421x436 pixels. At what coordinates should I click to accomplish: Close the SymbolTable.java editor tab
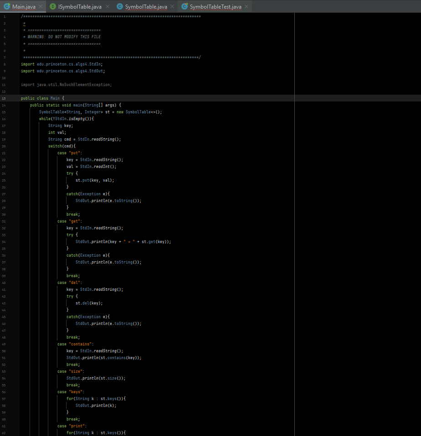tap(172, 6)
